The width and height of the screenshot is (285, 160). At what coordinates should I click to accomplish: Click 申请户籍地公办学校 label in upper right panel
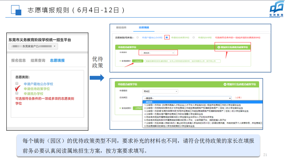(152, 38)
